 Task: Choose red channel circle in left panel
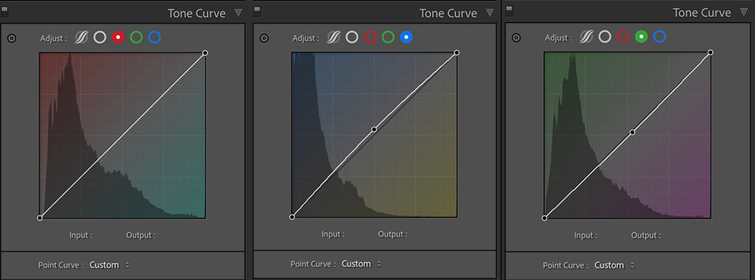(x=118, y=37)
